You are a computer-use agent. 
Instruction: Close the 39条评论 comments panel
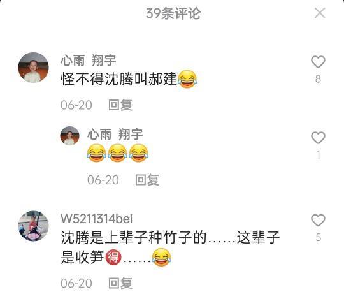coord(320,13)
